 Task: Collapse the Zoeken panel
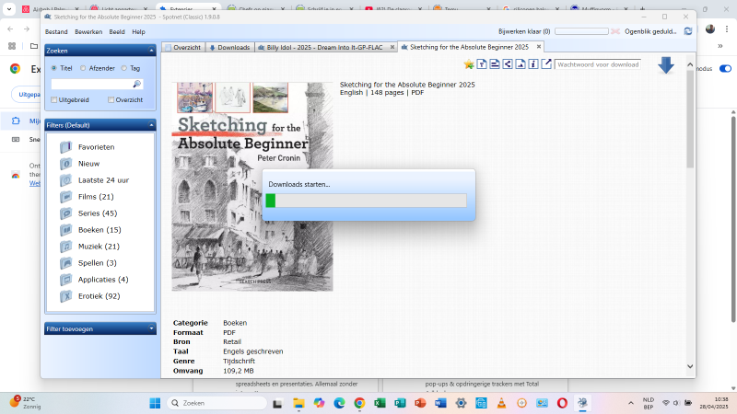tap(151, 51)
